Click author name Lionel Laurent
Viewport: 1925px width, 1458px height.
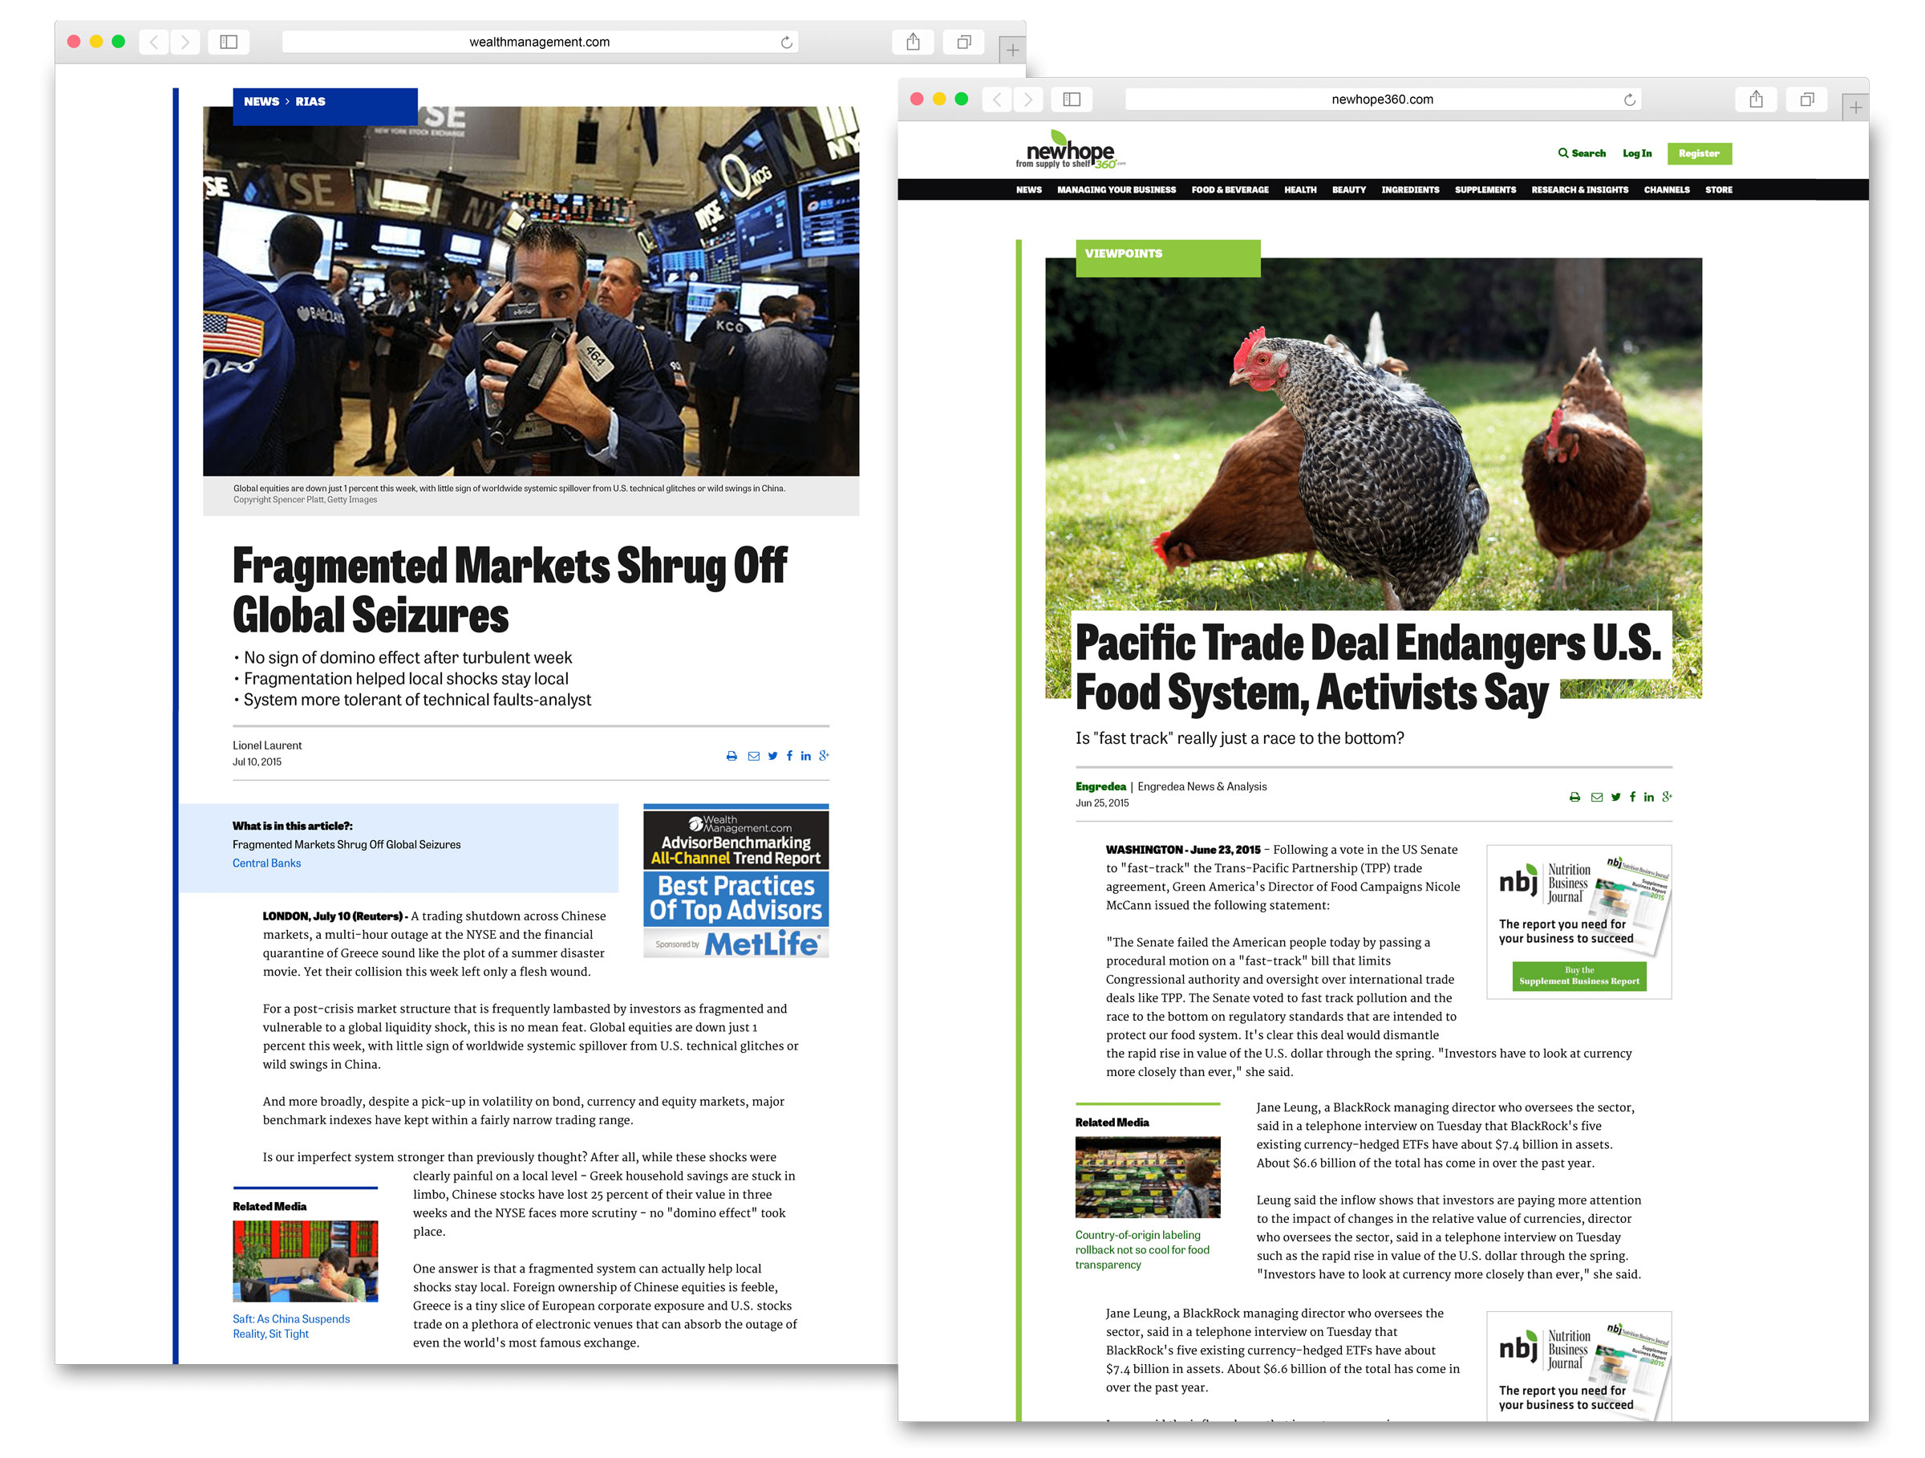(266, 746)
